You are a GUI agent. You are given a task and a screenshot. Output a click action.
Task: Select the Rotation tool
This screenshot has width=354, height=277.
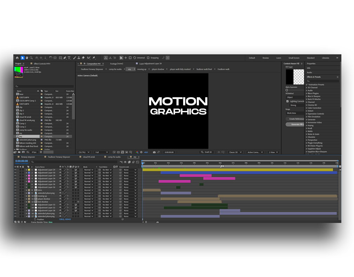(x=51, y=58)
